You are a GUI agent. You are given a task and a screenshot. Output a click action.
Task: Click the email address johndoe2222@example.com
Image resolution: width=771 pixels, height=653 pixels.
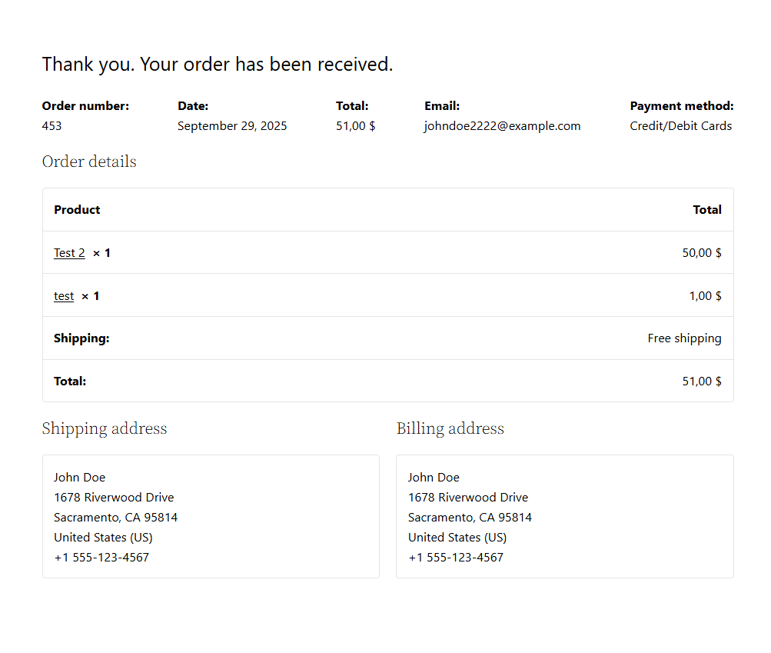[x=502, y=126]
